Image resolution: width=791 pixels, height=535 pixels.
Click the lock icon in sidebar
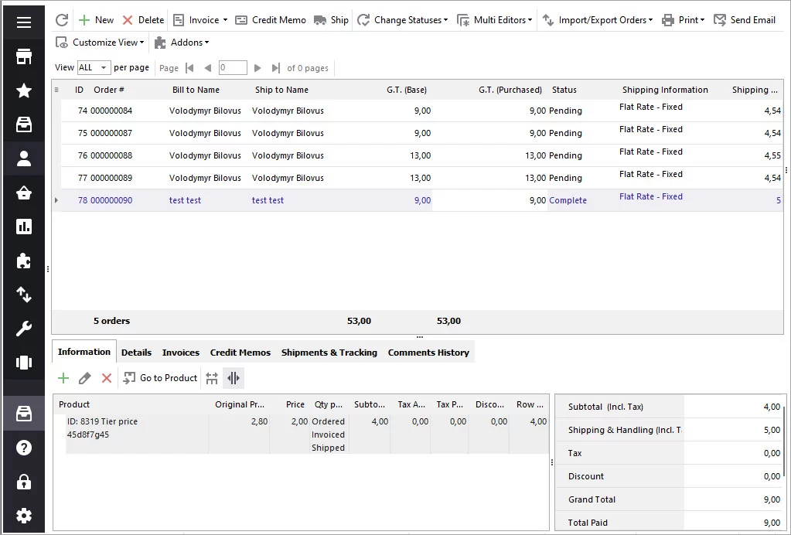click(x=24, y=482)
